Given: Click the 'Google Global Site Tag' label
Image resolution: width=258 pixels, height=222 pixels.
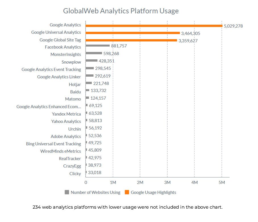Looking at the screenshot, I should point(60,40).
